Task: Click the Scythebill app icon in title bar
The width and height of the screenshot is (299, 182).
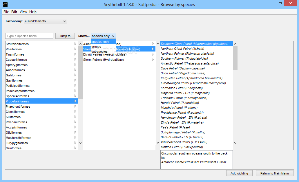Action: pyautogui.click(x=5, y=4)
